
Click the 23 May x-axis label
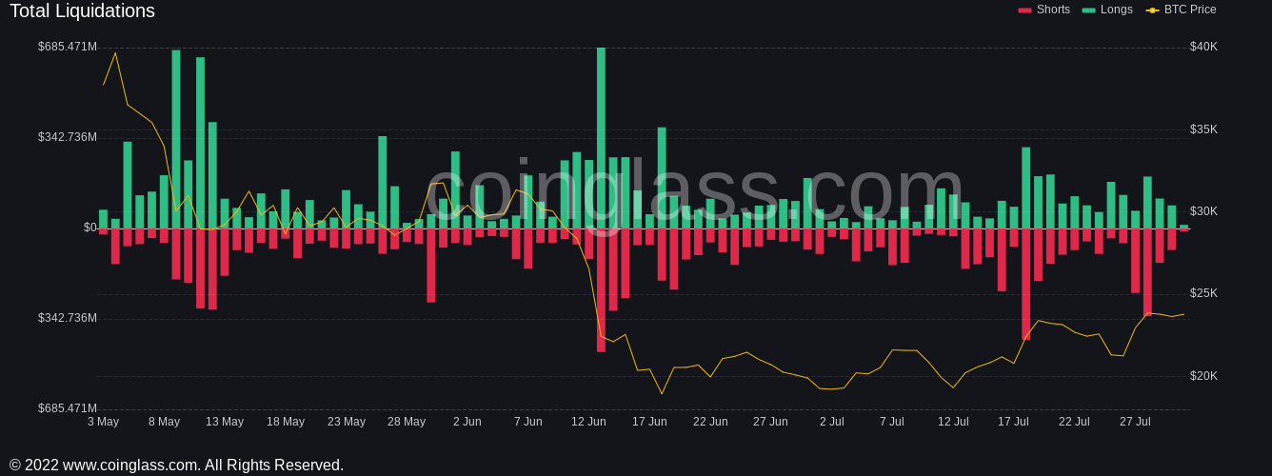coord(347,422)
